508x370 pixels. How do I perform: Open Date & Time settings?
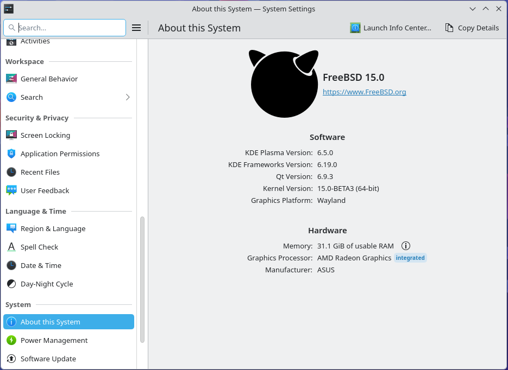tap(41, 265)
